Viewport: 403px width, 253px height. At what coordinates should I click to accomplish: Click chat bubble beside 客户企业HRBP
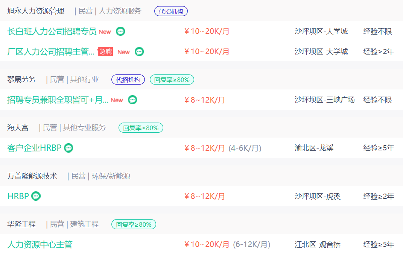click(x=68, y=148)
